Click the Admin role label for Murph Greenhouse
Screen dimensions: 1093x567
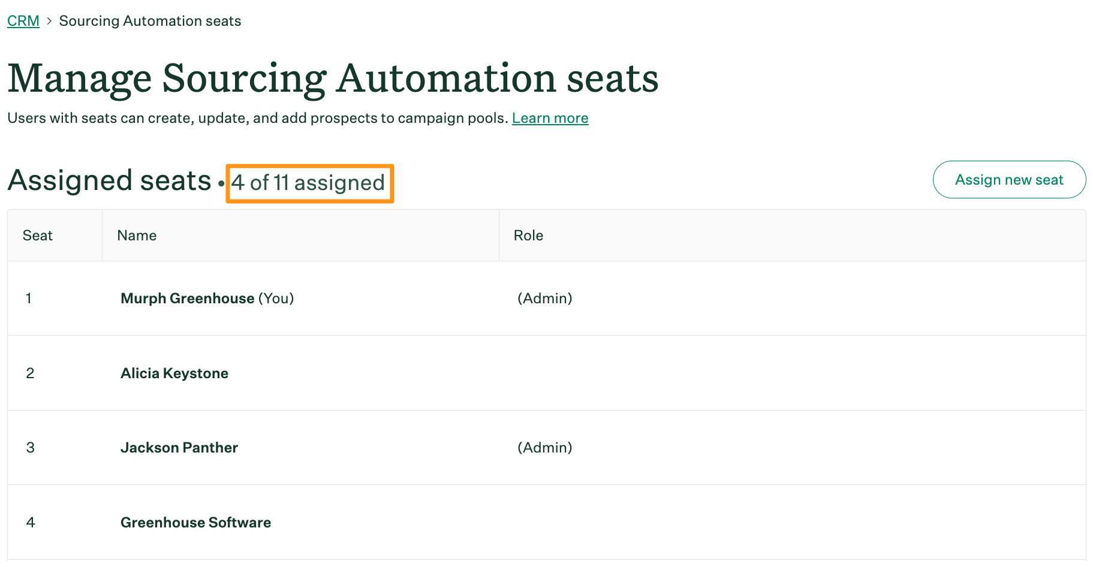coord(544,298)
